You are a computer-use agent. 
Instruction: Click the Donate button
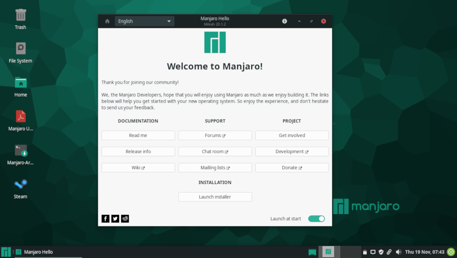pyautogui.click(x=292, y=168)
